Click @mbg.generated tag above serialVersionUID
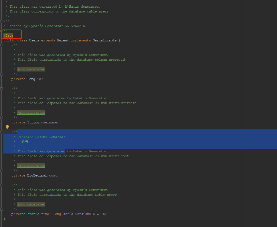Screen dimensions: 277x227 pyautogui.click(x=31, y=204)
